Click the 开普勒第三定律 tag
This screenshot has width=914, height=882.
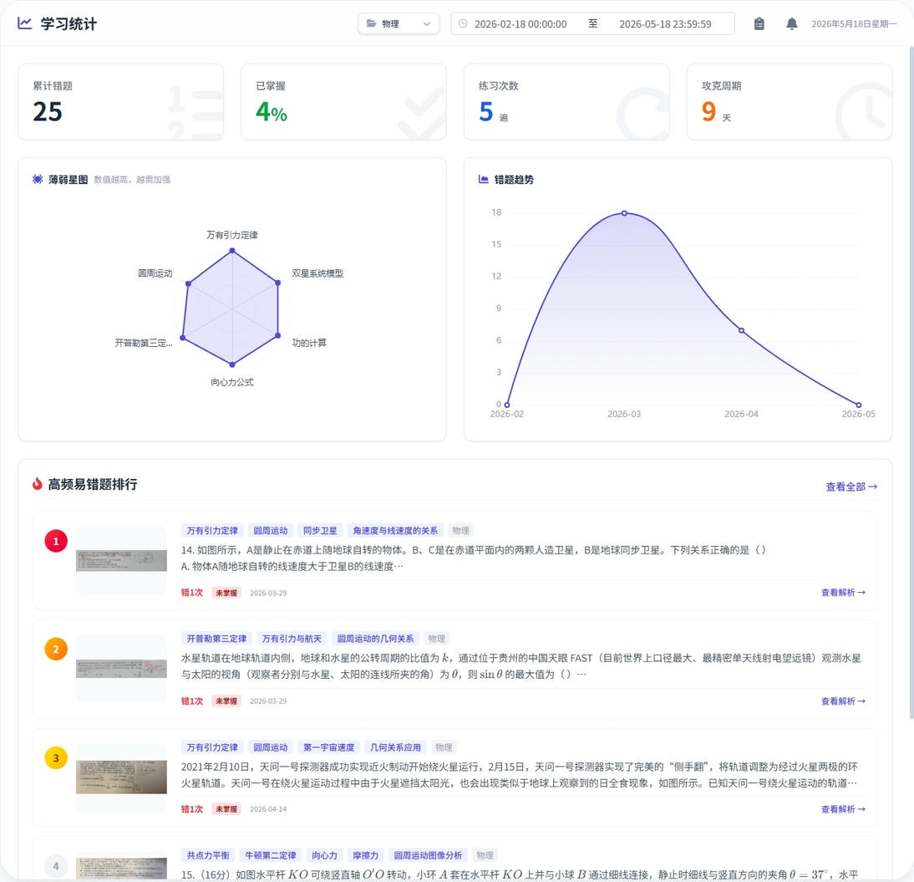pyautogui.click(x=216, y=639)
